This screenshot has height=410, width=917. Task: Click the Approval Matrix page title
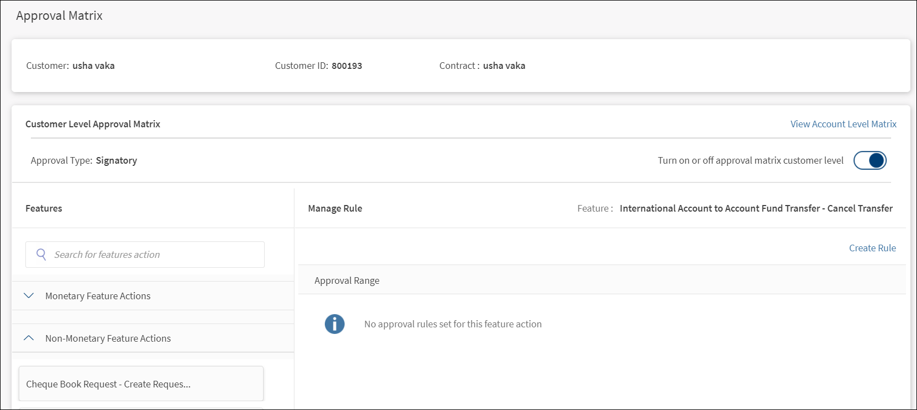point(59,15)
